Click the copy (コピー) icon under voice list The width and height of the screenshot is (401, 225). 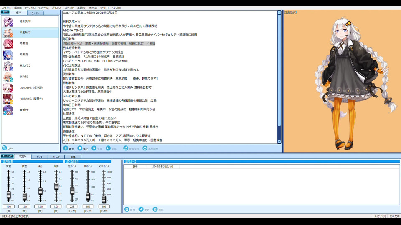coord(4,148)
